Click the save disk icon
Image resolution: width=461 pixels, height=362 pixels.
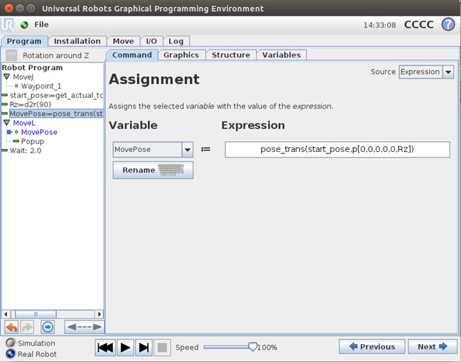(x=11, y=55)
